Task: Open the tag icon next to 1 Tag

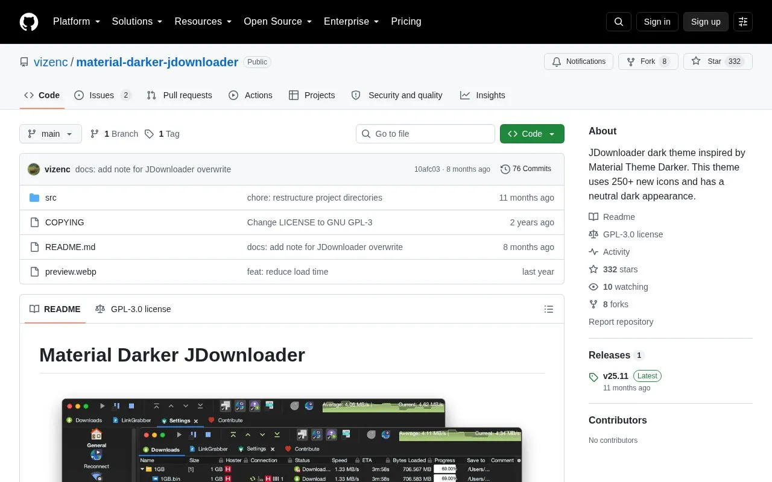Action: 149,134
